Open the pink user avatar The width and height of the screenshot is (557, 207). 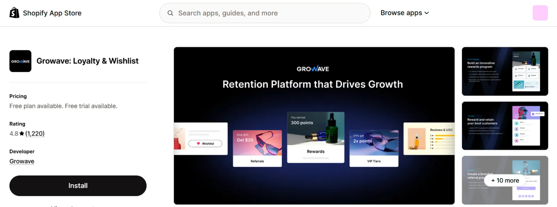540,13
